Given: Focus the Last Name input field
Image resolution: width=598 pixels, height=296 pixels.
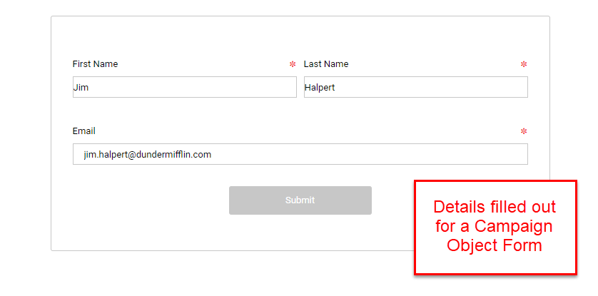Looking at the screenshot, I should (x=415, y=87).
